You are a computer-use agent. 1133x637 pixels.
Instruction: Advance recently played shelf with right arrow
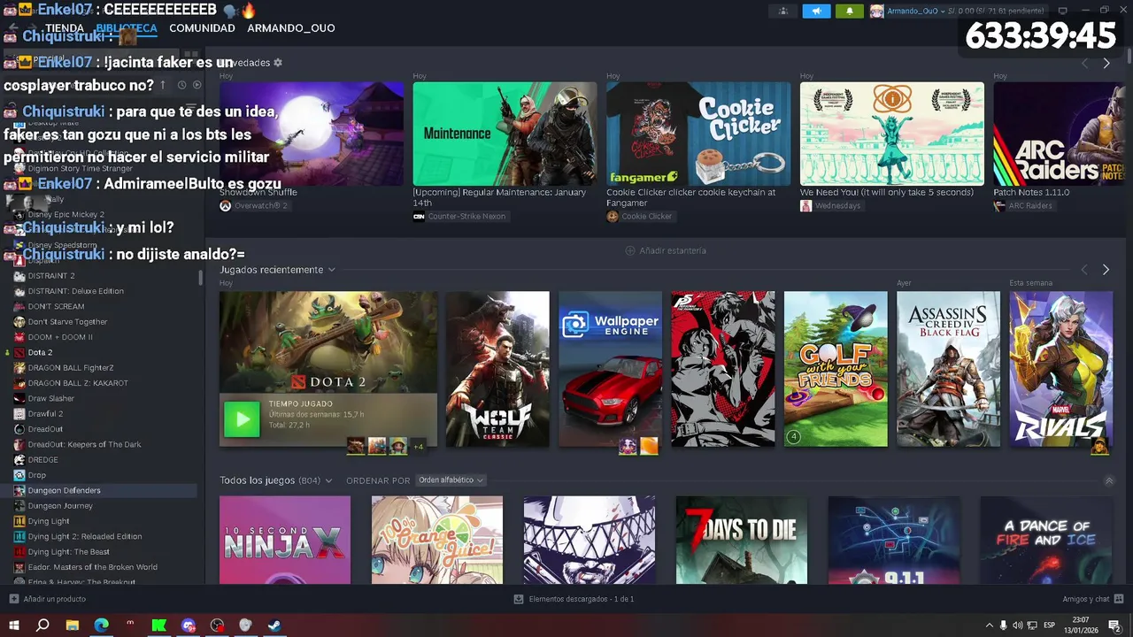pyautogui.click(x=1106, y=270)
